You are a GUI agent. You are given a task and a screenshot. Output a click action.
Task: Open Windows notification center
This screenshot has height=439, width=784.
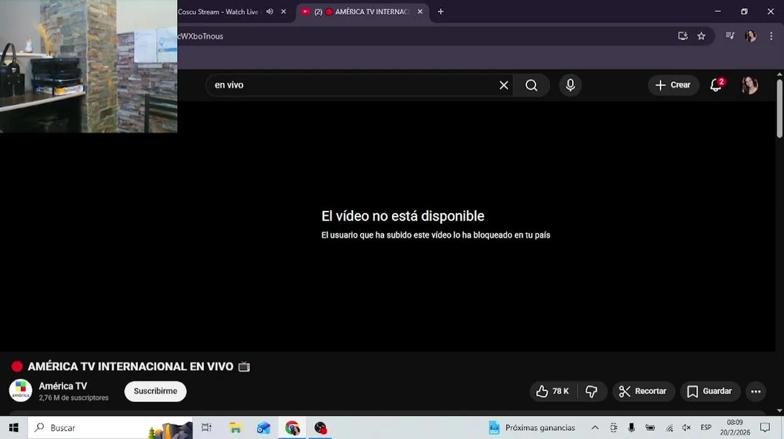coord(765,428)
